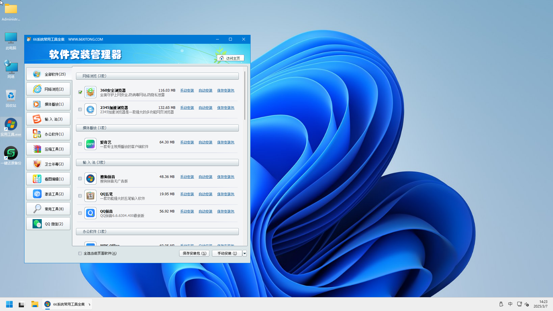
Task: Click the Chinese input method tray indicator
Action: [x=510, y=304]
